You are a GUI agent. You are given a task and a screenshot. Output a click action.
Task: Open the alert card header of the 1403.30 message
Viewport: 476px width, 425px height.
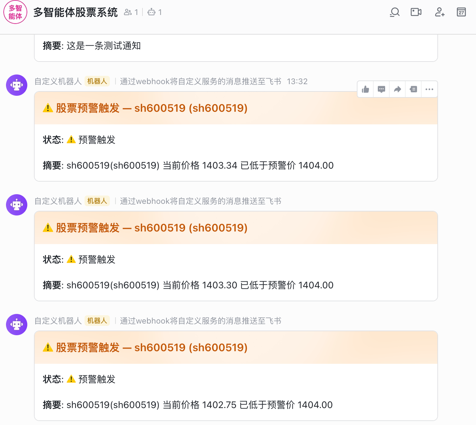point(236,228)
